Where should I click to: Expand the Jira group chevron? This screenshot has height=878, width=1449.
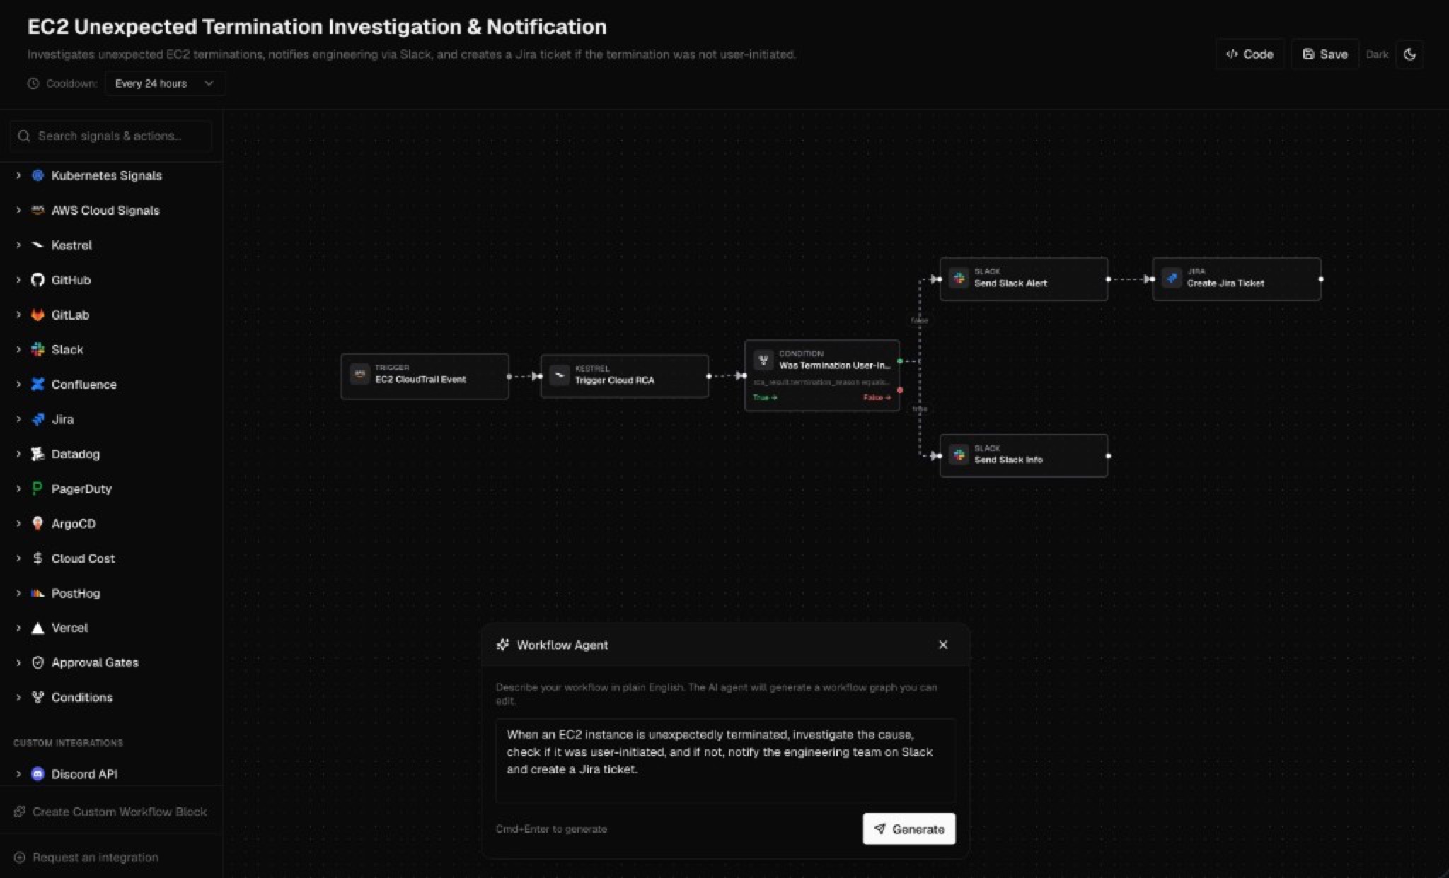[x=18, y=419]
